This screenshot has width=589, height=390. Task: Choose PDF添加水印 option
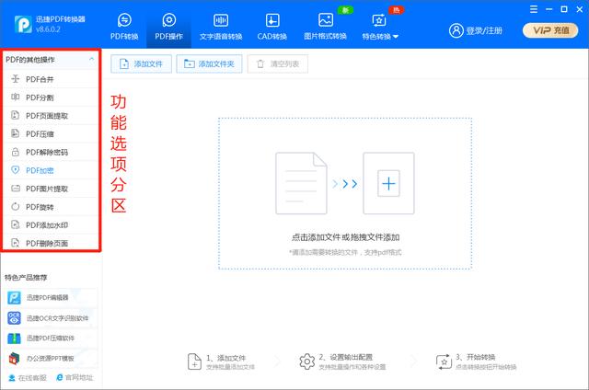pyautogui.click(x=52, y=224)
